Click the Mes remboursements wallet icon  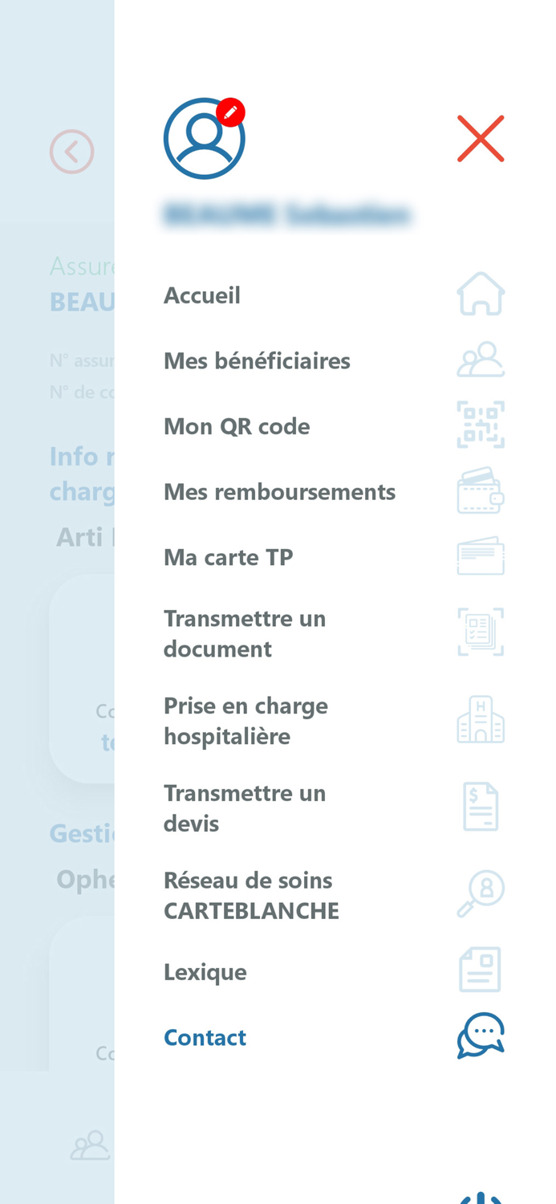click(481, 490)
